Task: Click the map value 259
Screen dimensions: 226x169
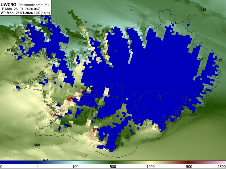Action: pos(200,59)
